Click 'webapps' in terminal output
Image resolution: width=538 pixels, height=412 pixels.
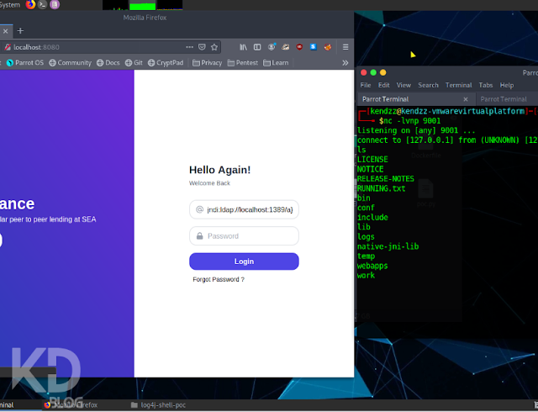pyautogui.click(x=372, y=266)
